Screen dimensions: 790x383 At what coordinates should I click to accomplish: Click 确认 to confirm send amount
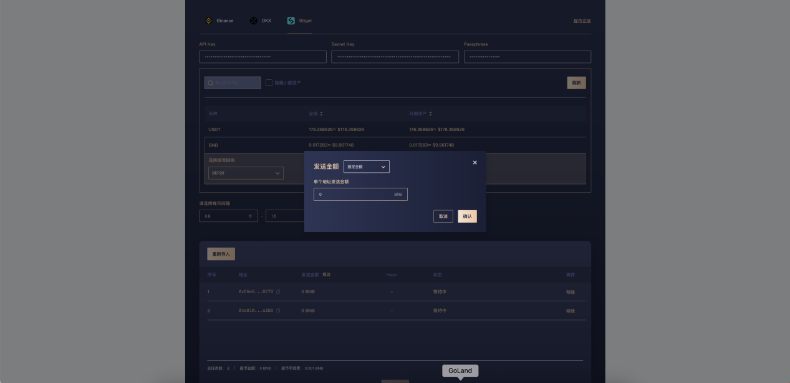coord(467,216)
